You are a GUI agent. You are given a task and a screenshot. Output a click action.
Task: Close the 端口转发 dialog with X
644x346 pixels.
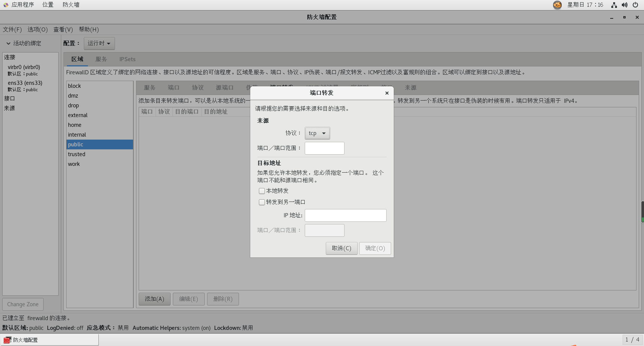387,93
